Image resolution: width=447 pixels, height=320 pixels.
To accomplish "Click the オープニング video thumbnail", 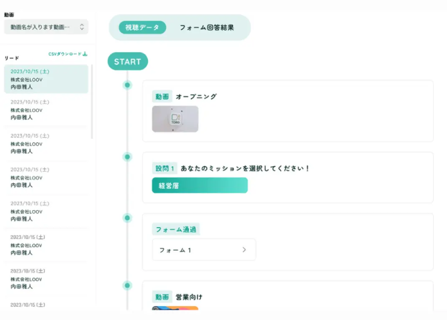I will [x=175, y=119].
